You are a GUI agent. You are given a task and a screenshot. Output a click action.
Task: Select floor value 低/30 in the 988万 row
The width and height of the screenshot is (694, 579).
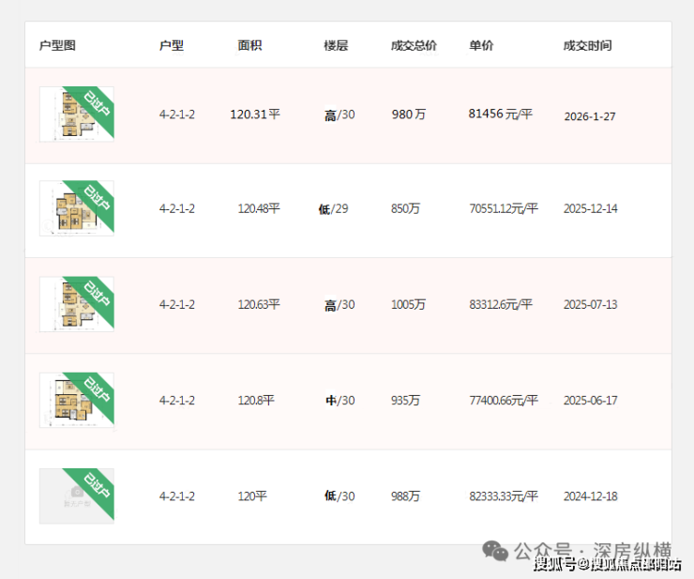coord(339,496)
